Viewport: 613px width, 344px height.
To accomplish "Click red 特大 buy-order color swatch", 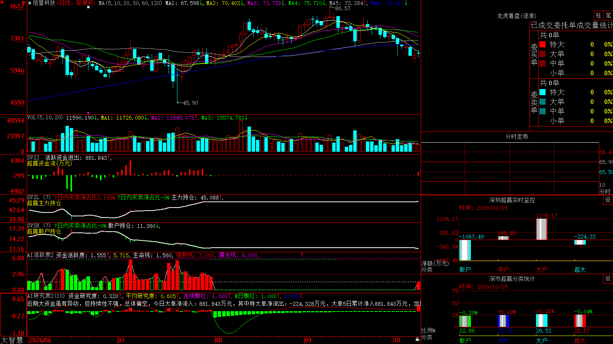I will point(543,44).
